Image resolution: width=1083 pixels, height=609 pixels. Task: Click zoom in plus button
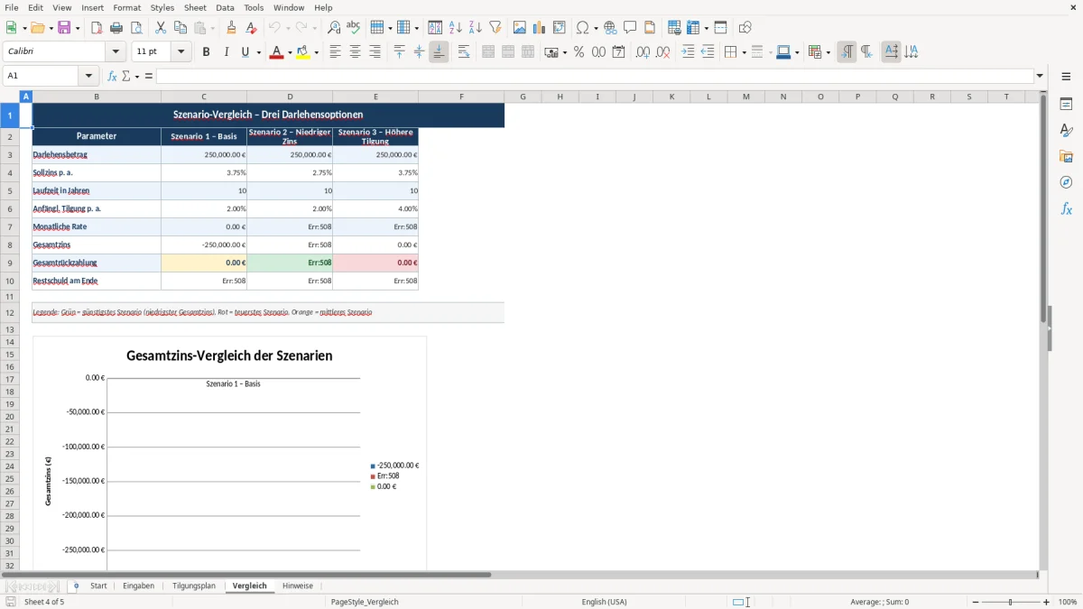(x=1047, y=602)
